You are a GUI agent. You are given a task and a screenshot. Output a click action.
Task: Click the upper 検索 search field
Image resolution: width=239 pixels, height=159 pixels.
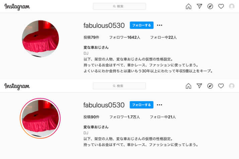(x=119, y=6)
